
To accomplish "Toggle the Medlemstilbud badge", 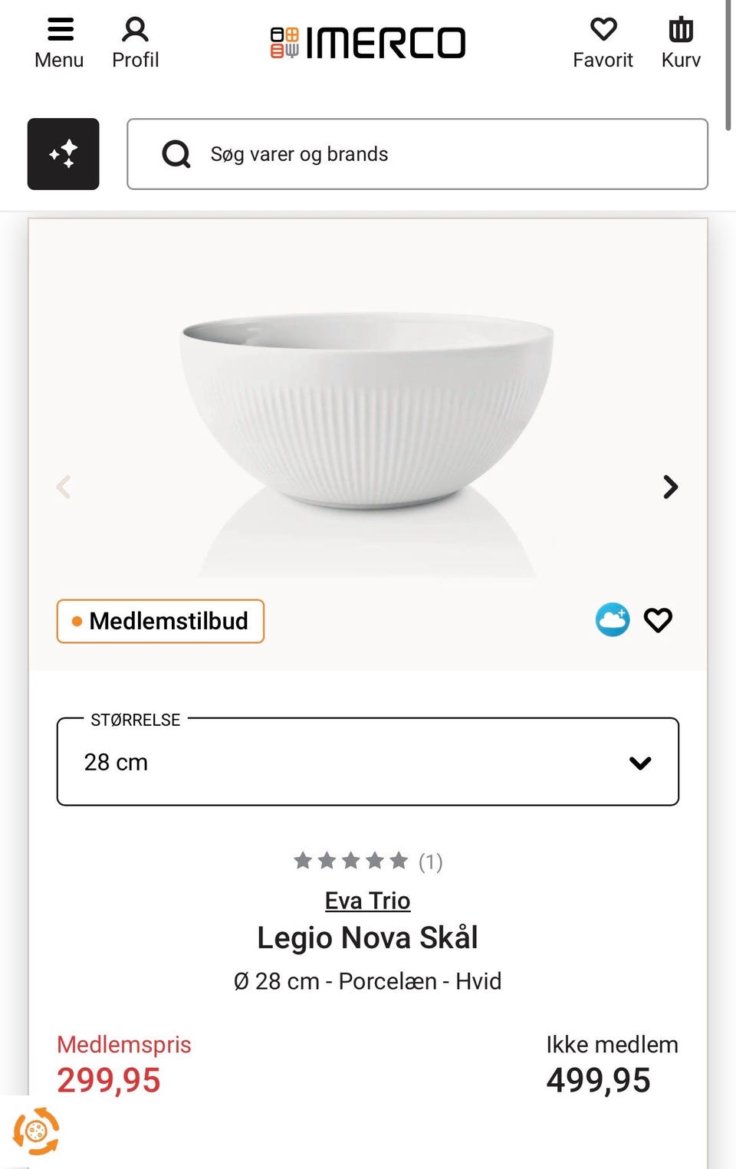I will point(159,621).
